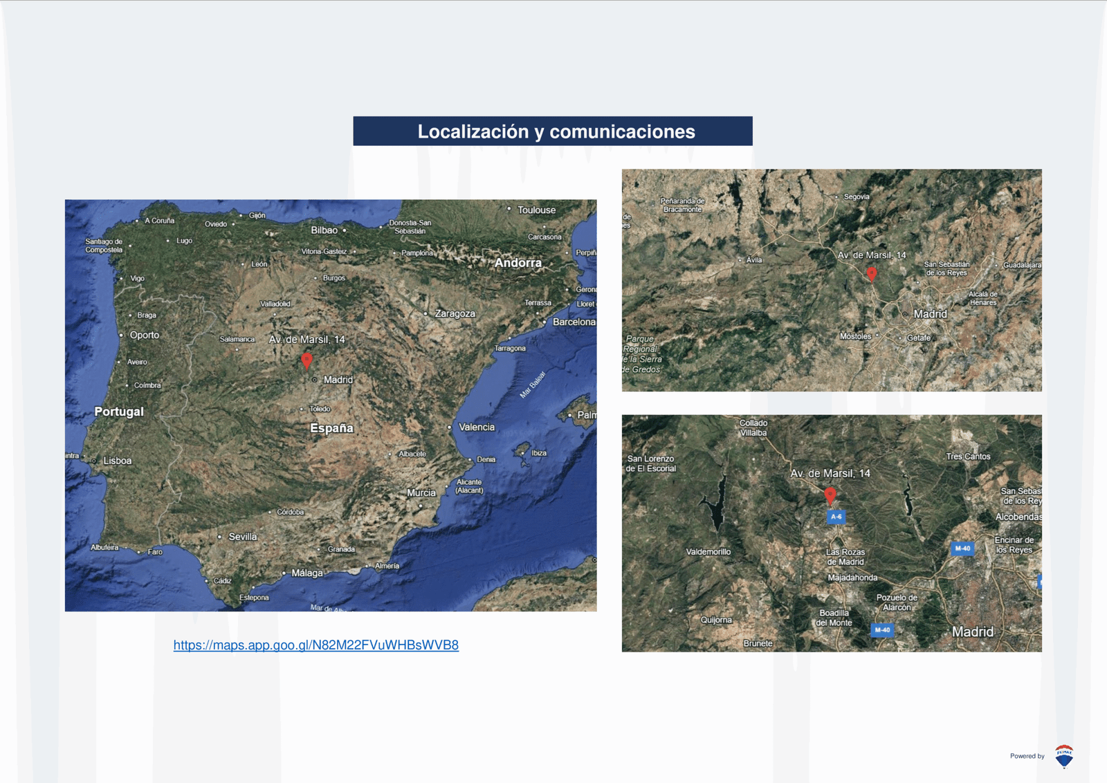1107x783 pixels.
Task: Select the 'Powered by' text
Action: click(1027, 756)
